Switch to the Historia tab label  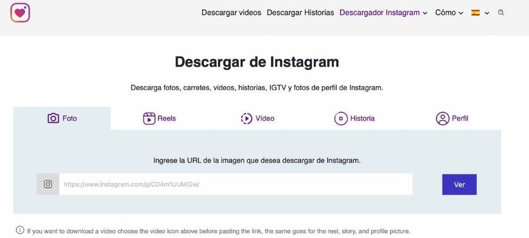coord(362,118)
